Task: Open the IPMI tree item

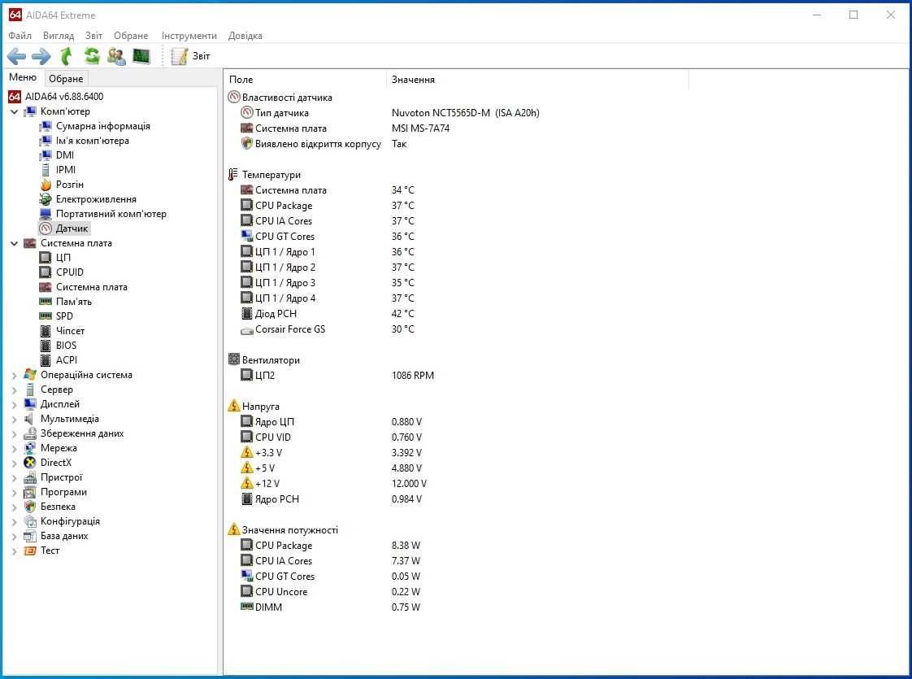Action: tap(66, 169)
